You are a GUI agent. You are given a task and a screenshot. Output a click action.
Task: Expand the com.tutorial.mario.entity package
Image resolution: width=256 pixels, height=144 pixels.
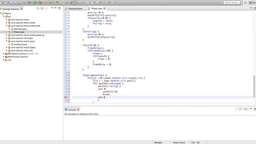(7, 23)
